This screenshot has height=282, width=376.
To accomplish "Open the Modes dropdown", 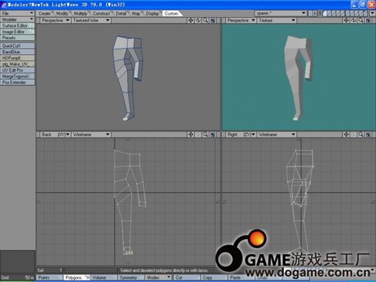I will 159,277.
